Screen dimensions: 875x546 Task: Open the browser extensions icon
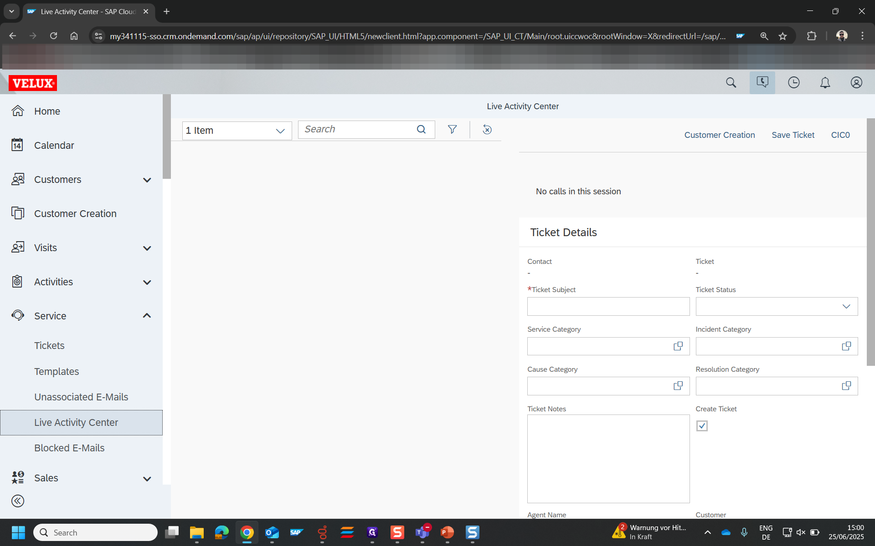(812, 36)
